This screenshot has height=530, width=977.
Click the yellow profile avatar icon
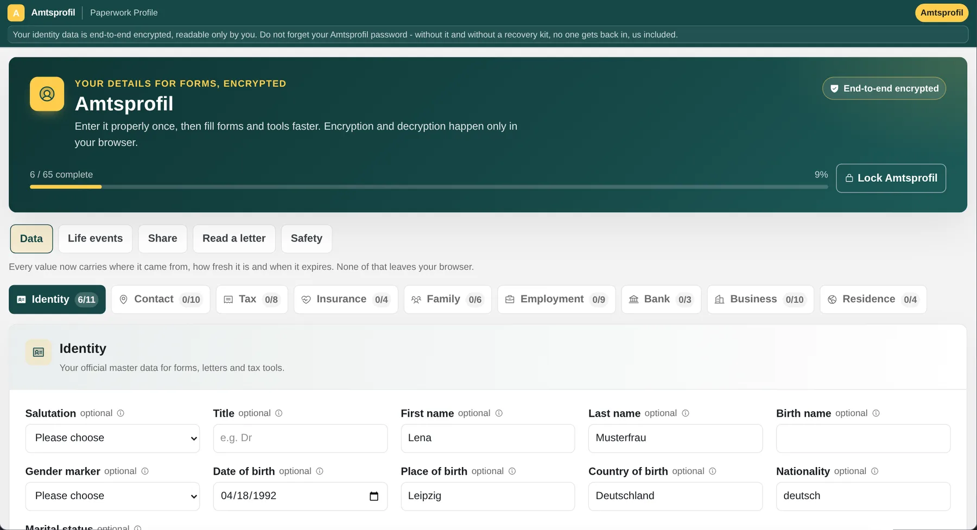click(47, 94)
